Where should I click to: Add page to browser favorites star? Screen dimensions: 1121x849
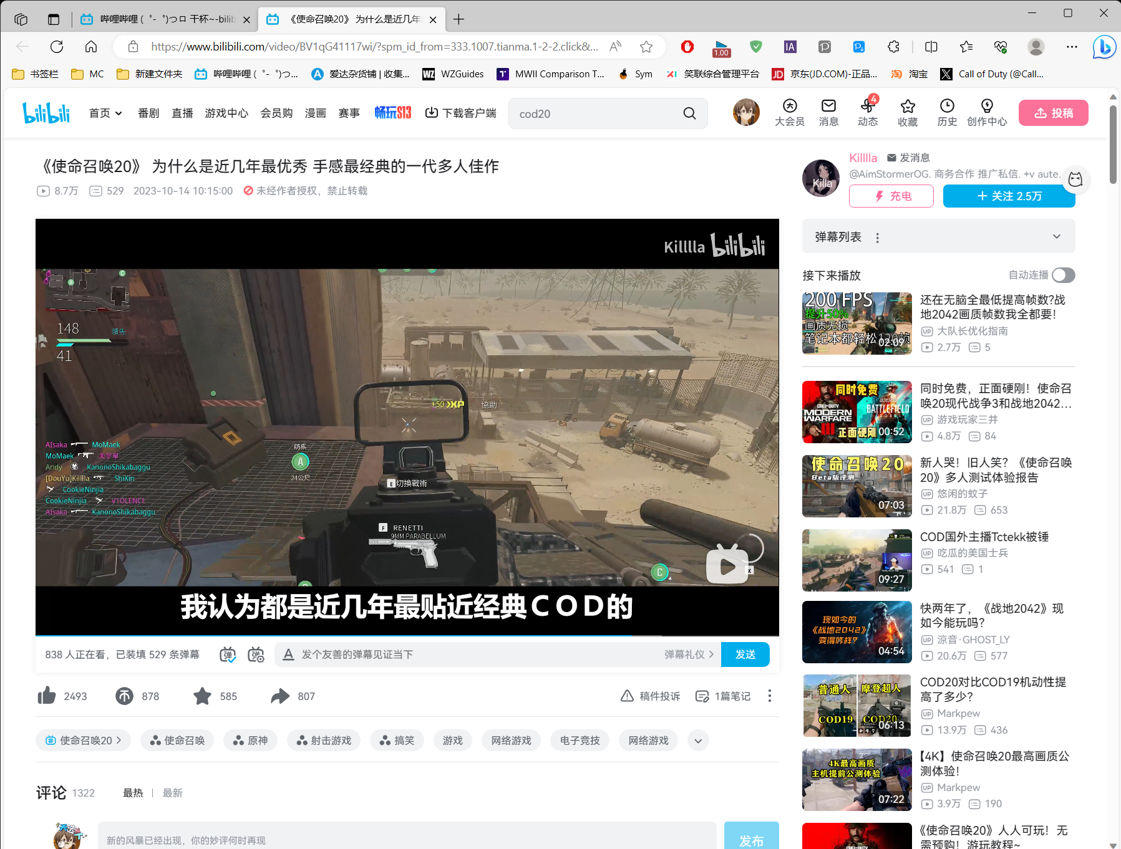646,47
